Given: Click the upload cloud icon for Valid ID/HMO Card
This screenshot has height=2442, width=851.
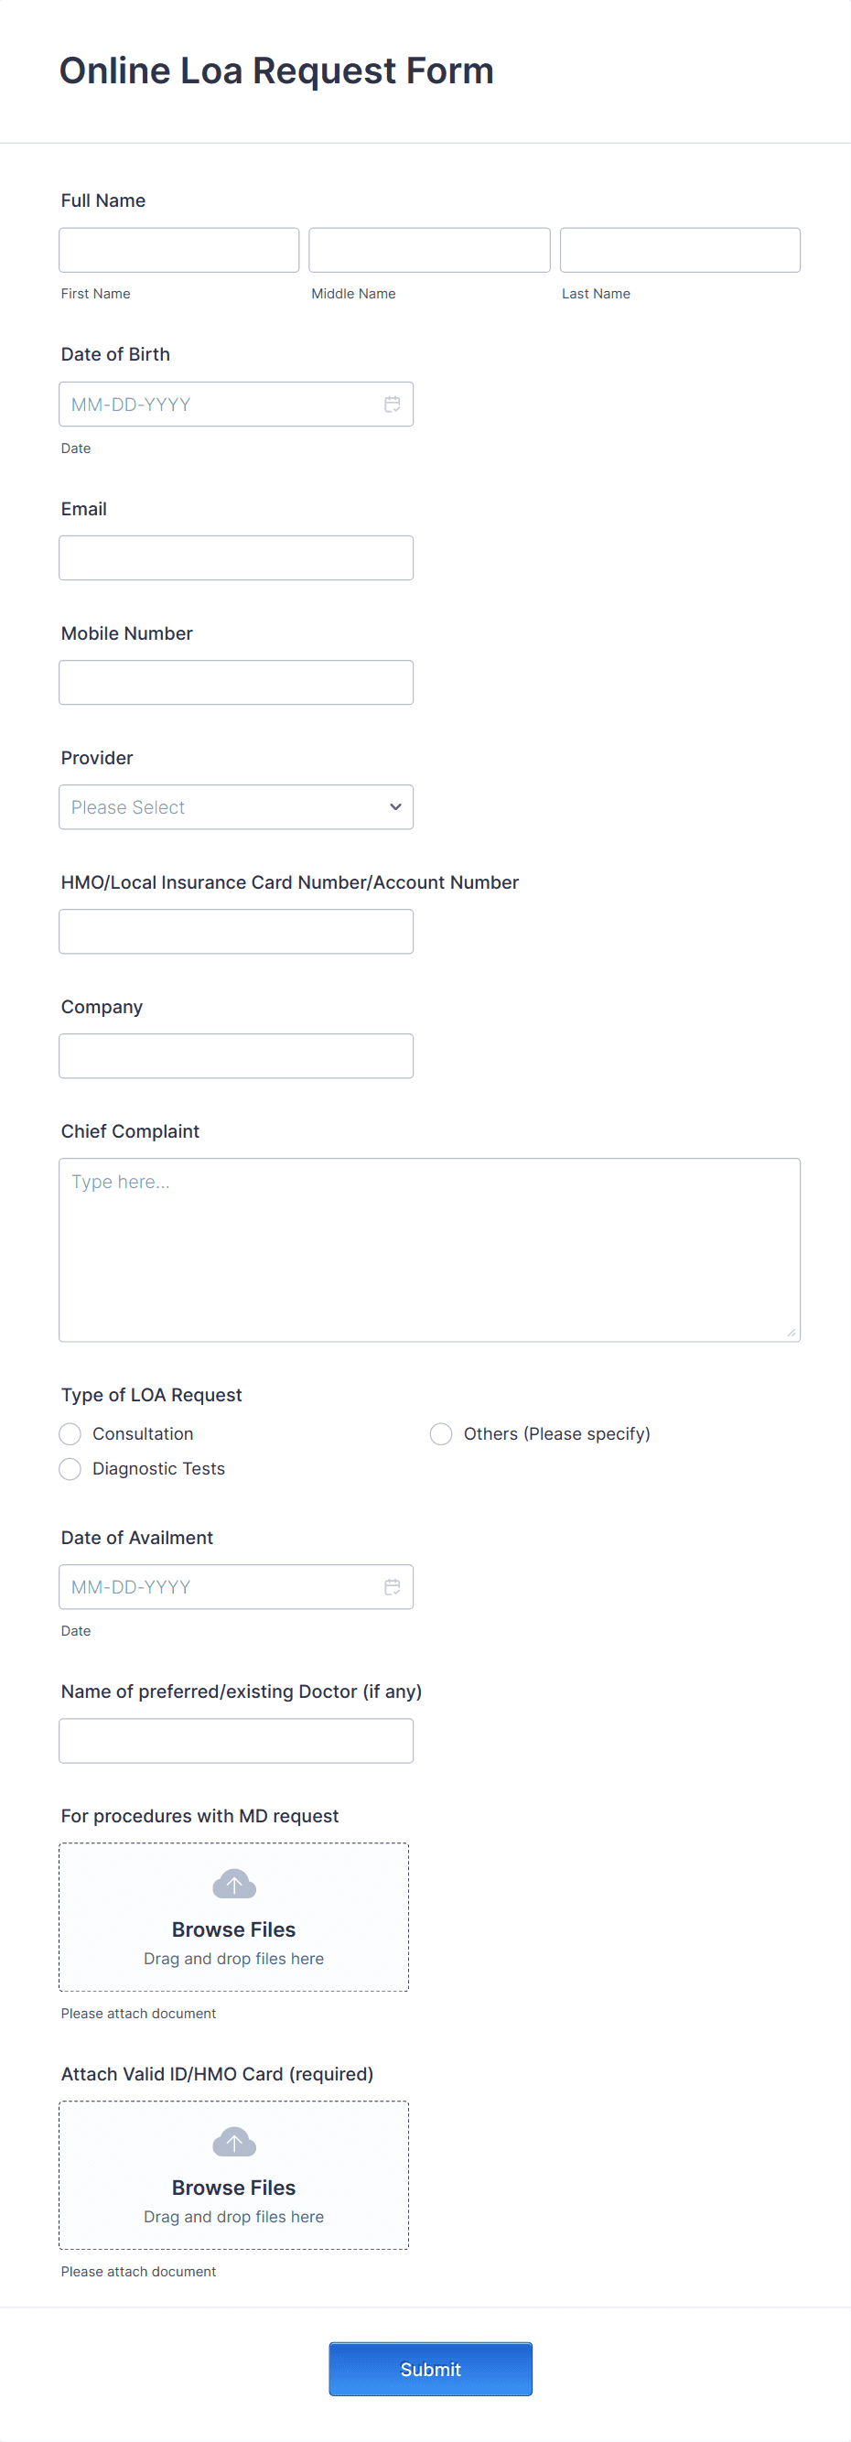Looking at the screenshot, I should 233,2142.
